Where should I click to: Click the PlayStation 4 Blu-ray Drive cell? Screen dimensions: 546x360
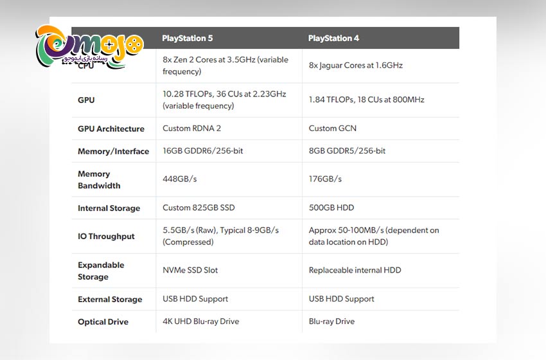click(x=331, y=321)
